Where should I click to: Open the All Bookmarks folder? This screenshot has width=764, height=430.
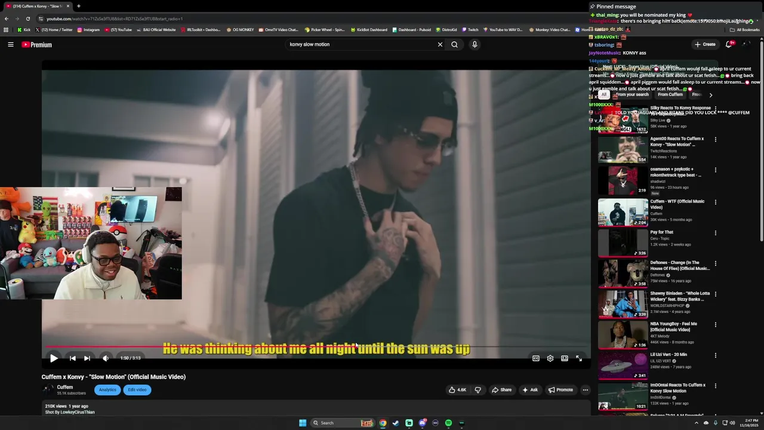(744, 29)
